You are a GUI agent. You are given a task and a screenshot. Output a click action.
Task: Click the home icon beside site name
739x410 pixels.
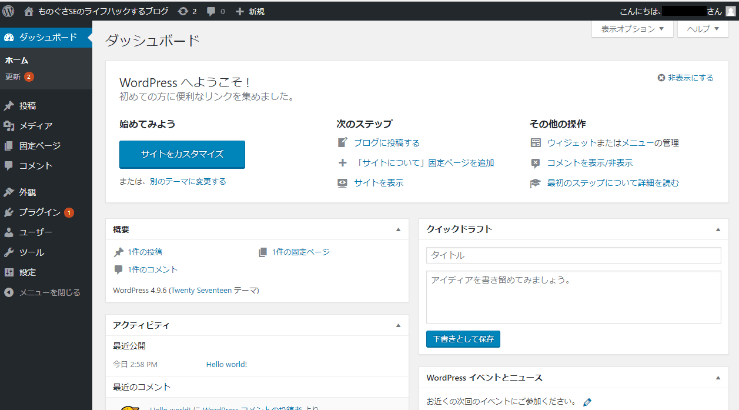(x=29, y=11)
